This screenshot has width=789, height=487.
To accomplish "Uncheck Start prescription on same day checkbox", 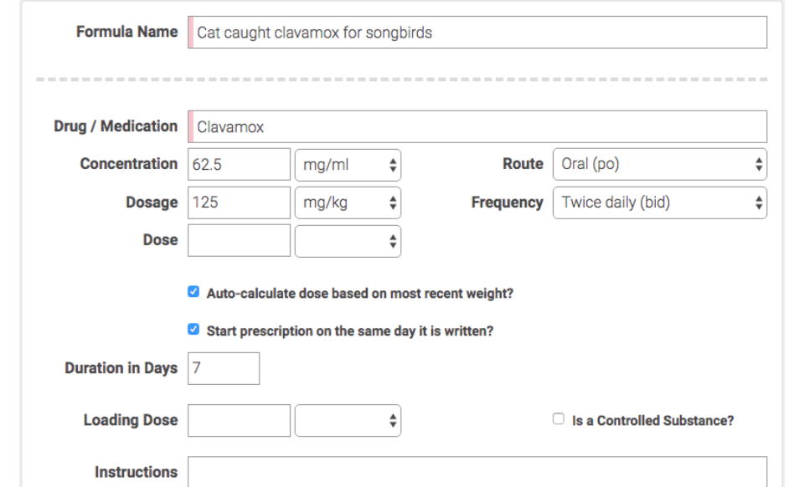I will [x=193, y=329].
